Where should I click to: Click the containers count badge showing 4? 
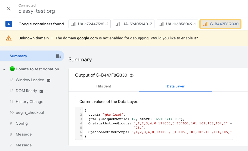pyautogui.click(x=9, y=24)
